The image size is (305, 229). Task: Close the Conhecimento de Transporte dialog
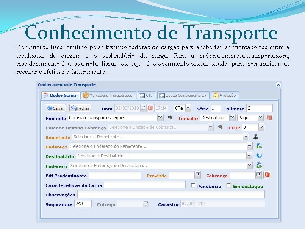(x=278, y=84)
